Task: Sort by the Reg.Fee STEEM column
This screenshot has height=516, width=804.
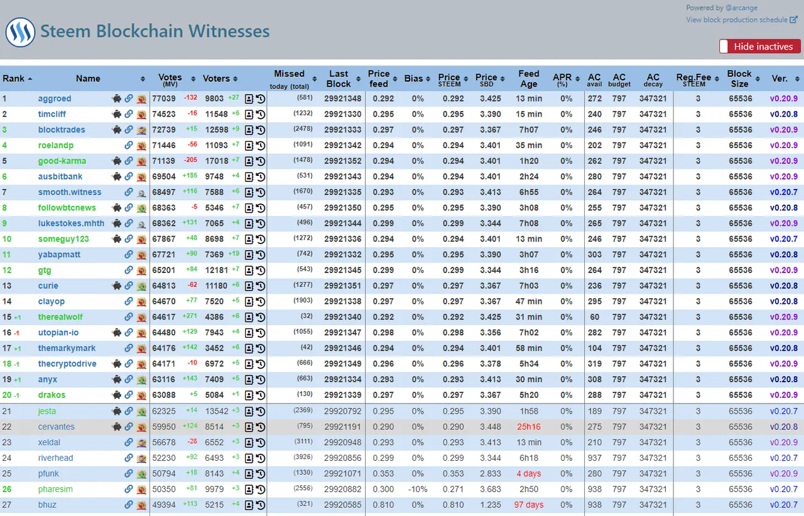Action: [698, 79]
